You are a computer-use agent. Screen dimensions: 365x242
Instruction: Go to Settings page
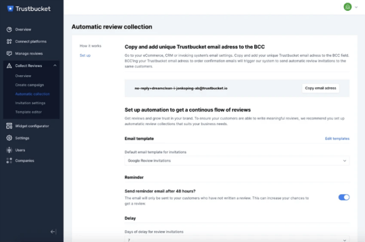pos(22,138)
